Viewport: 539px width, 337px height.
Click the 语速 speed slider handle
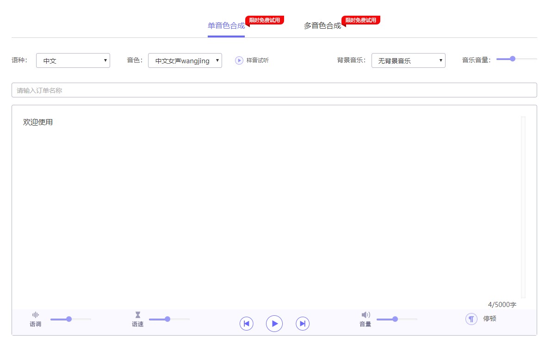[x=167, y=319]
